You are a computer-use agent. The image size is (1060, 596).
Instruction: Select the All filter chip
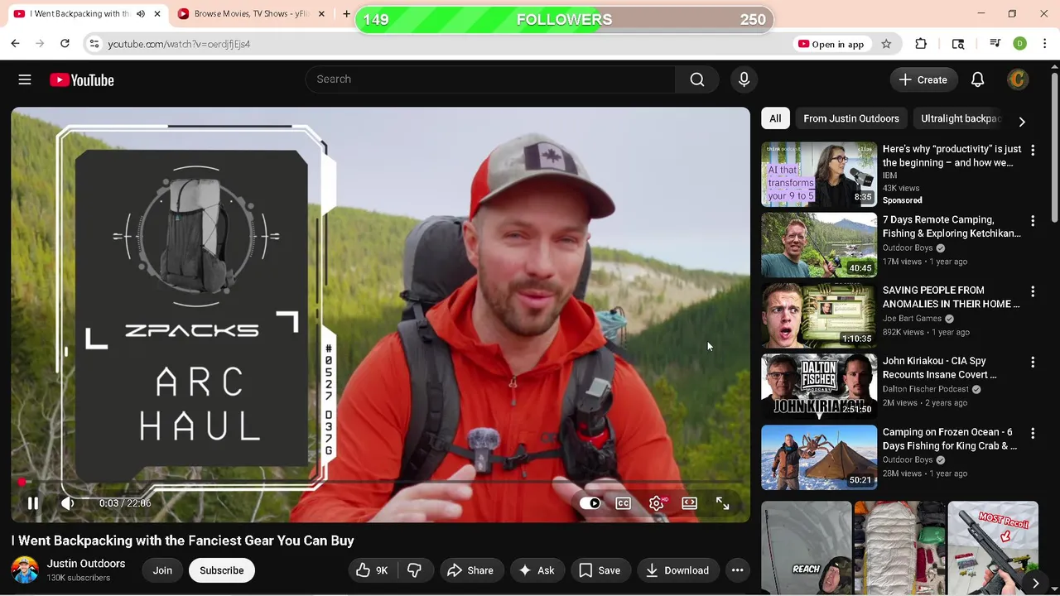(775, 118)
